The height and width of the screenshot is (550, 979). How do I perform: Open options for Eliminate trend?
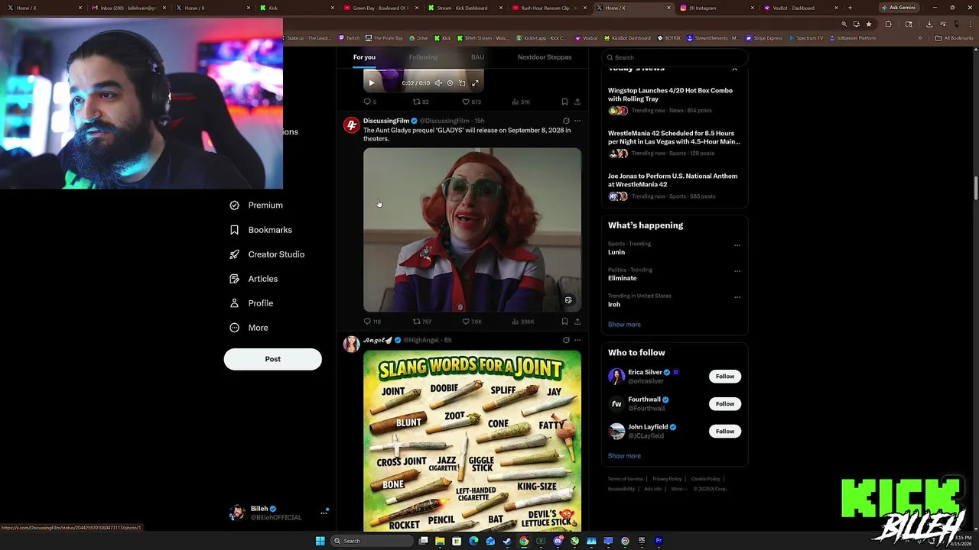point(737,271)
